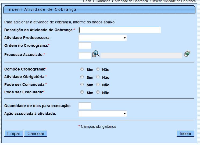Click the Inserir button
This screenshot has height=145, width=200.
pos(185,133)
